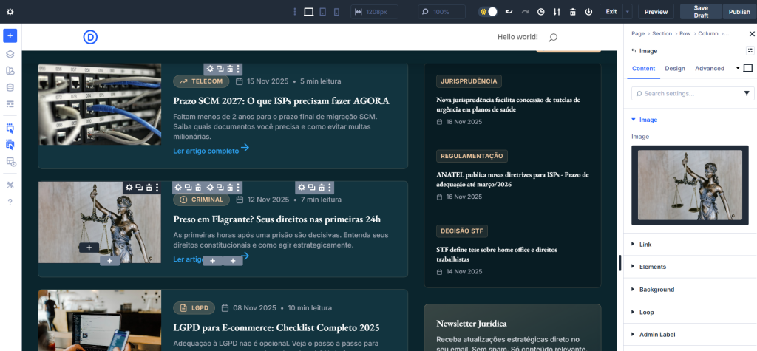Click the Exit button
The image size is (757, 351).
pyautogui.click(x=611, y=12)
